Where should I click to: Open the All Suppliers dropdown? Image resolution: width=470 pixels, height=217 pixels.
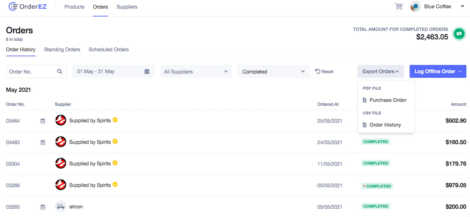[196, 71]
